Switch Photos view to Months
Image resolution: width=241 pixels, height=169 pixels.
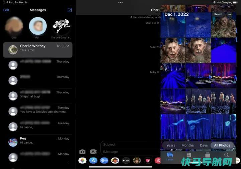[187, 145]
